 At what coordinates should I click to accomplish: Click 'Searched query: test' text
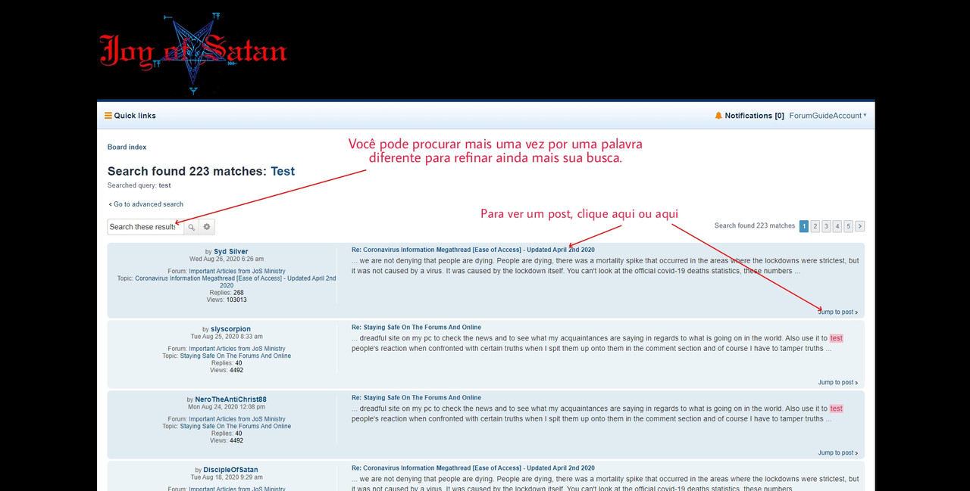pos(139,185)
